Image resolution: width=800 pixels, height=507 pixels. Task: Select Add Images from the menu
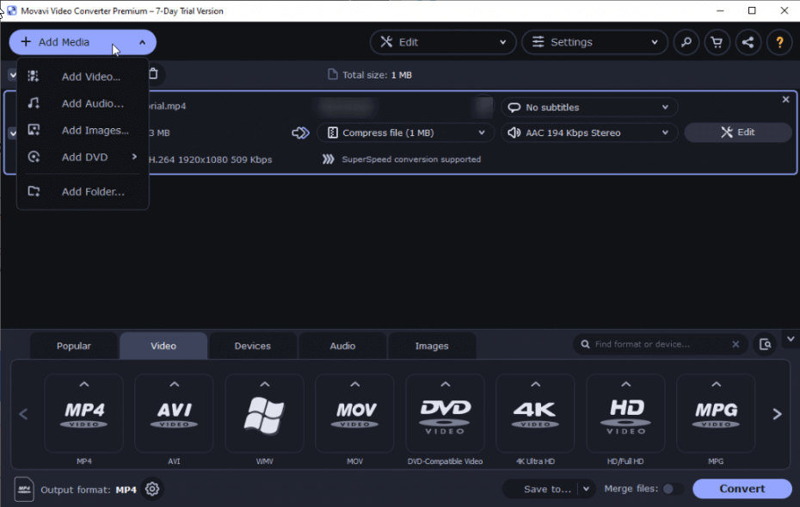tap(83, 131)
